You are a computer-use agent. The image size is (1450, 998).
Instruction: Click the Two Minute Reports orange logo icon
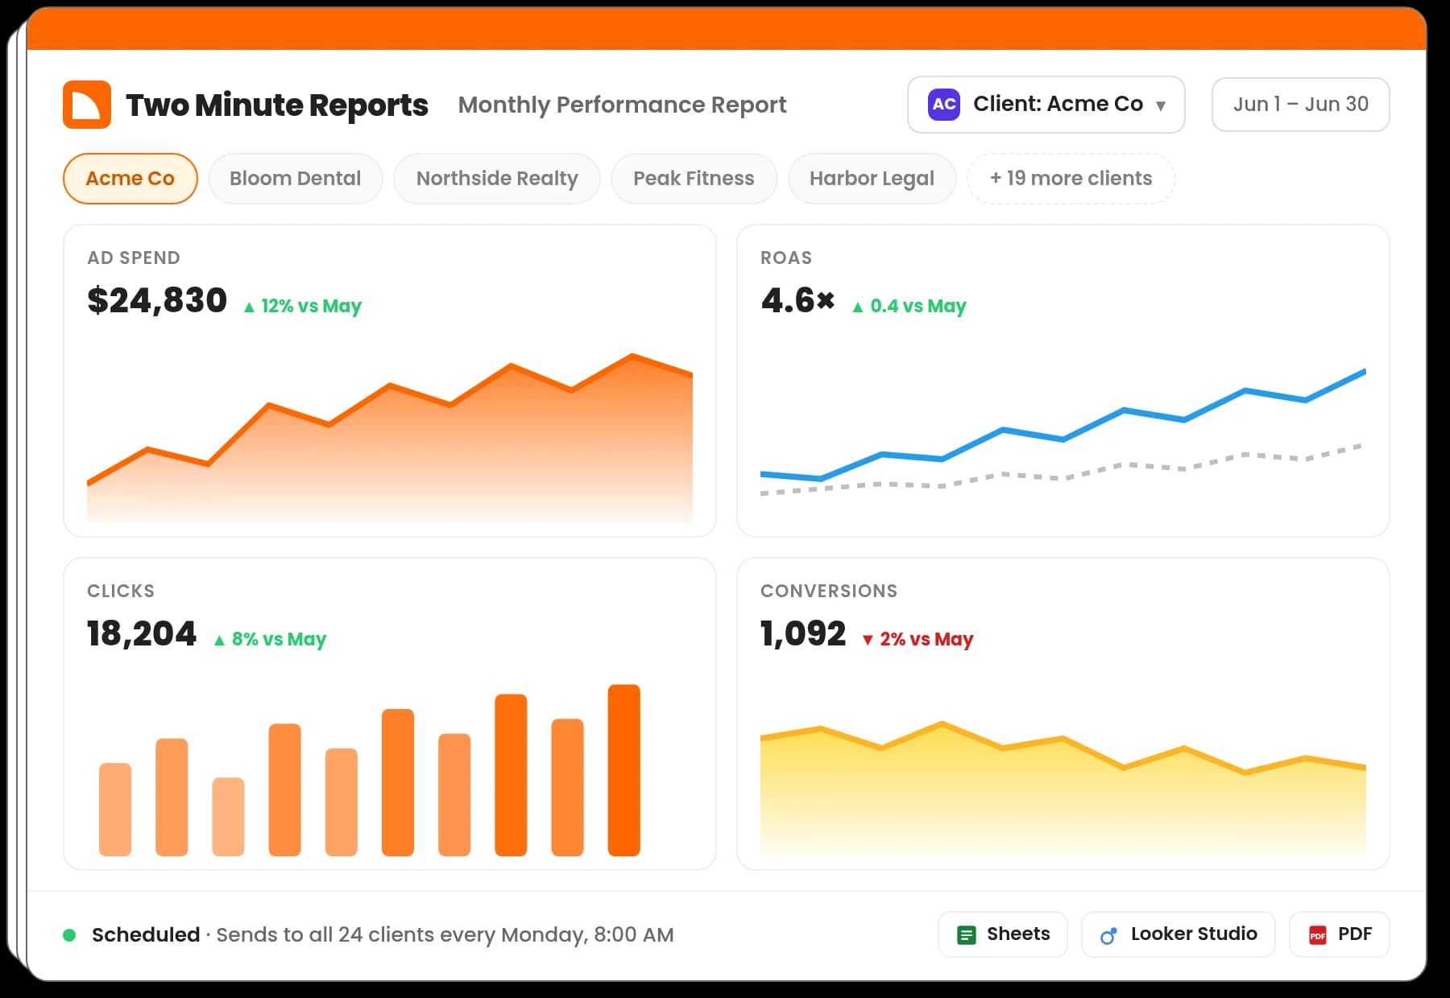coord(87,105)
